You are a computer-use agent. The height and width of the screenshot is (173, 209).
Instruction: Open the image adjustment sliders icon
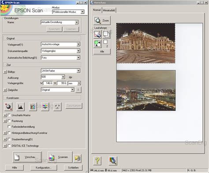coord(45,106)
